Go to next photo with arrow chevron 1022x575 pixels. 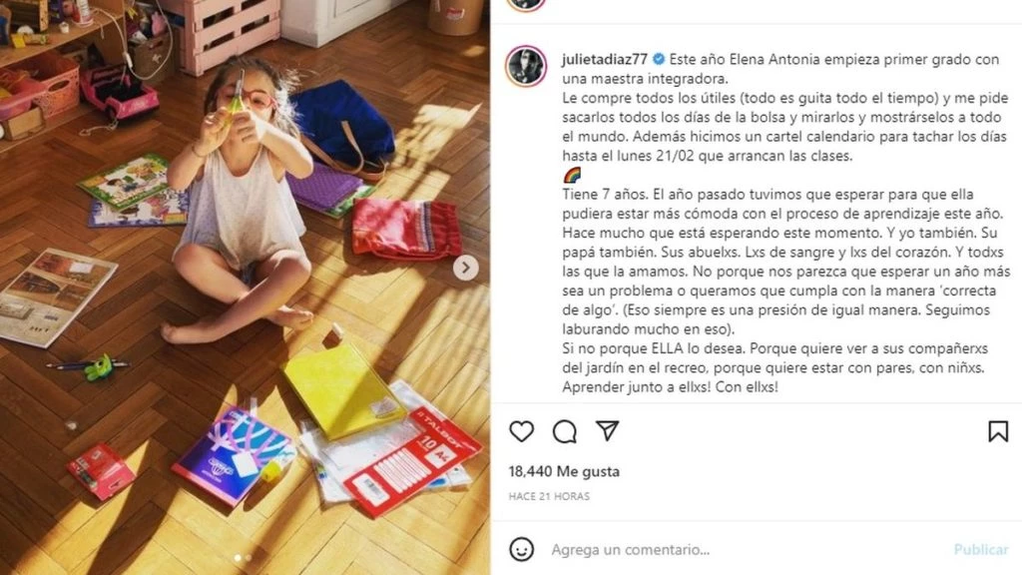[465, 268]
